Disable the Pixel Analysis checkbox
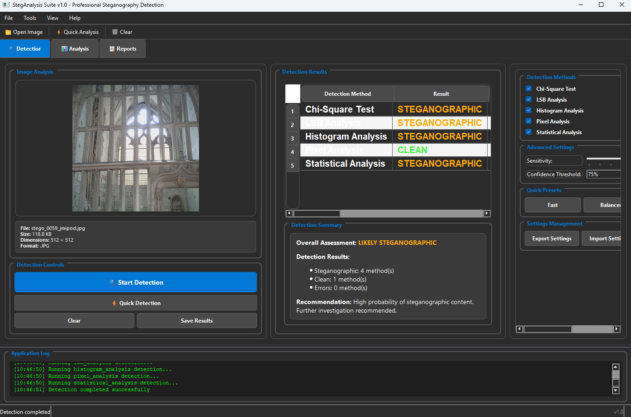Viewport: 631px width, 417px height. (528, 121)
